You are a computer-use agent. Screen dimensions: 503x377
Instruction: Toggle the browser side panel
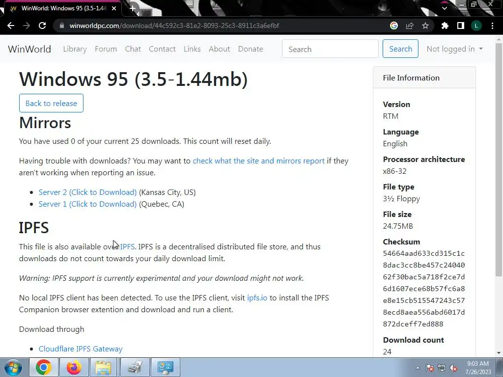[461, 26]
